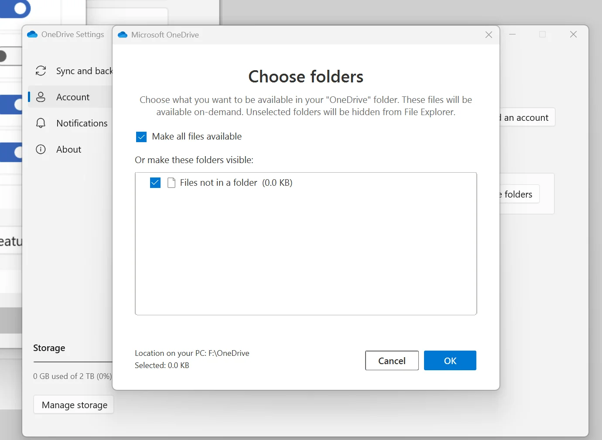Screen dimensions: 602x440
Task: Minimize the OneDrive Settings window
Action: (x=513, y=34)
